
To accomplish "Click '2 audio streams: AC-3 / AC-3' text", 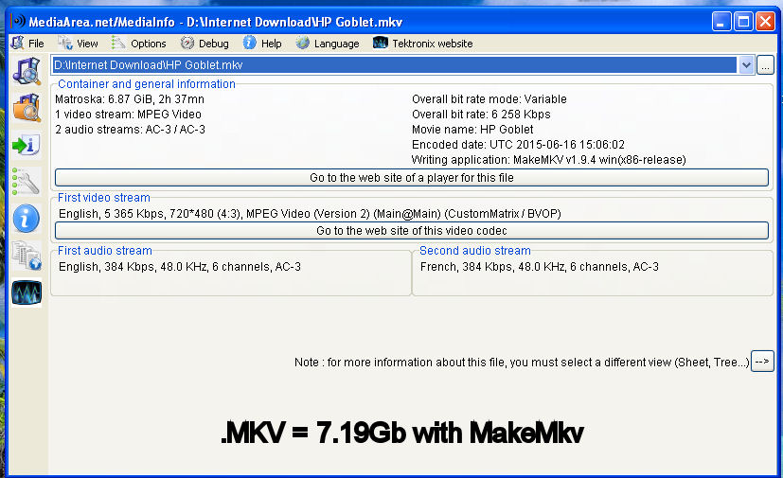I will [131, 130].
